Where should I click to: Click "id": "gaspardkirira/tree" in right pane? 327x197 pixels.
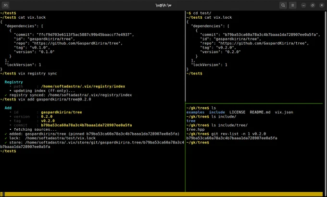pos(230,39)
